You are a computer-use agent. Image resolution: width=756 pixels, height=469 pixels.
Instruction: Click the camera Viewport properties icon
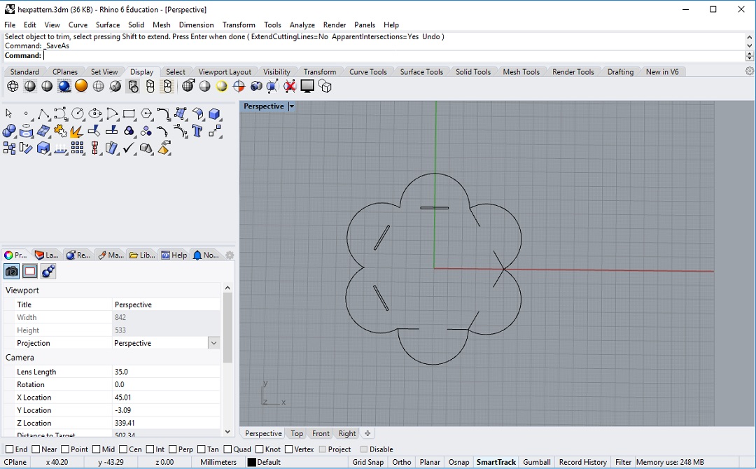pos(12,272)
